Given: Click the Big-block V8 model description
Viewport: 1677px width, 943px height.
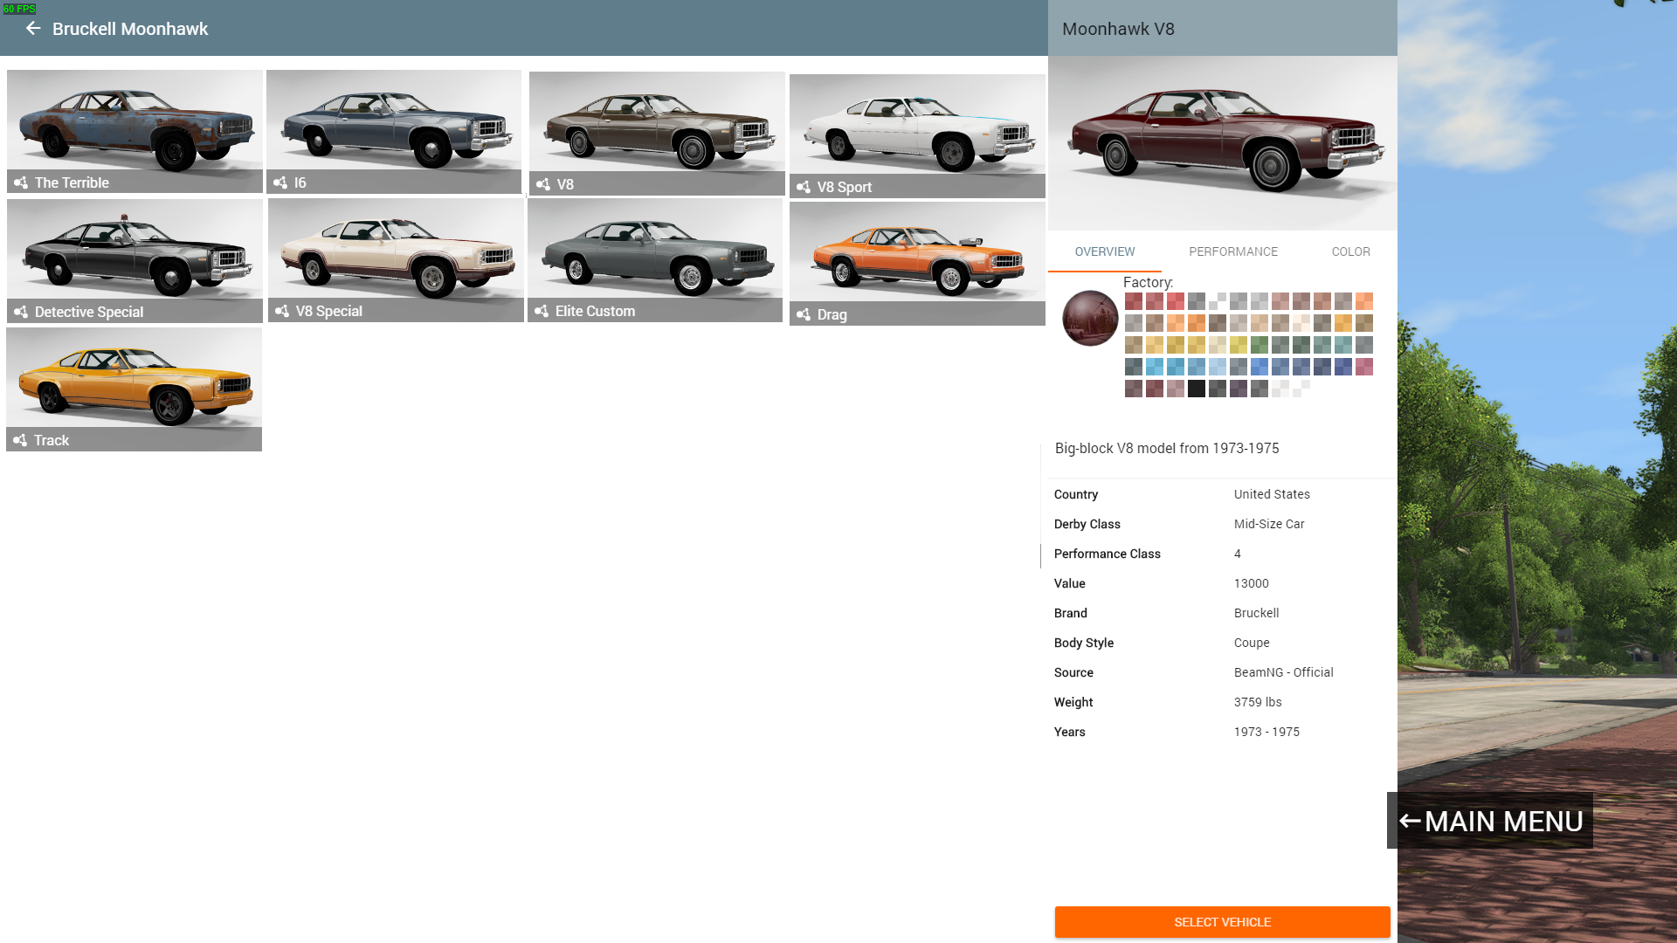Looking at the screenshot, I should pyautogui.click(x=1167, y=448).
